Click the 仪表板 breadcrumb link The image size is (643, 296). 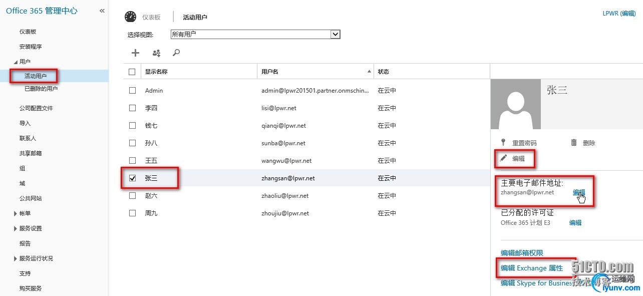click(x=151, y=17)
